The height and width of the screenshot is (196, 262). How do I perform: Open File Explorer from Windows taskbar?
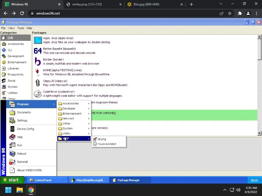[x=19, y=190]
